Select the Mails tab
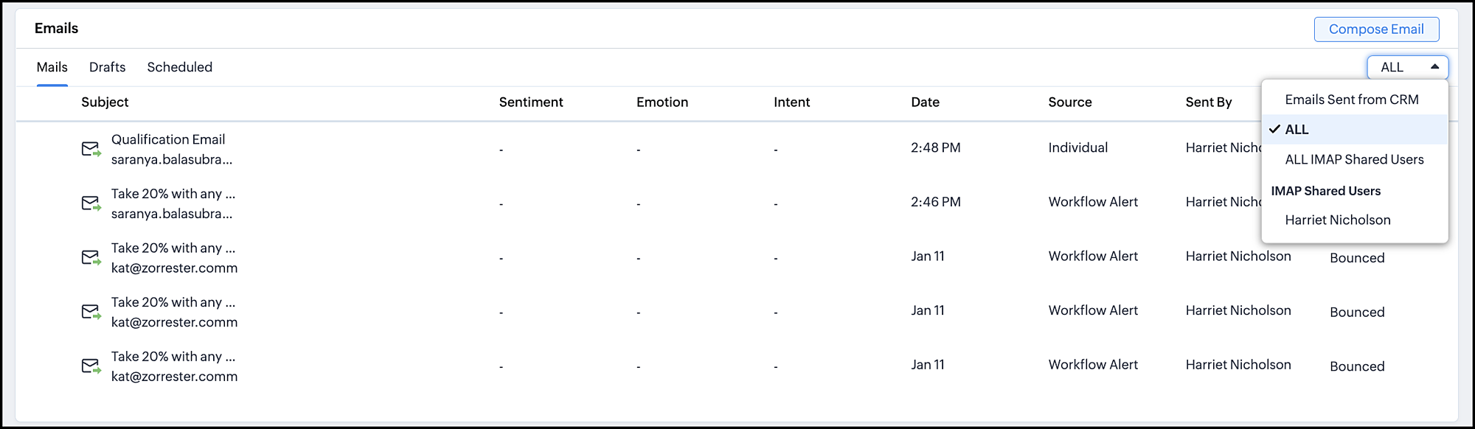Screen dimensions: 1475x429 pos(52,67)
